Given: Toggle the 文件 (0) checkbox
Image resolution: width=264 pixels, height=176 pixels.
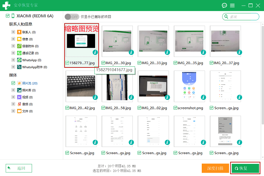Looking at the screenshot, I should (x=13, y=111).
